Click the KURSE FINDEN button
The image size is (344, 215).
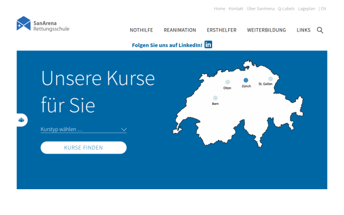pyautogui.click(x=84, y=148)
